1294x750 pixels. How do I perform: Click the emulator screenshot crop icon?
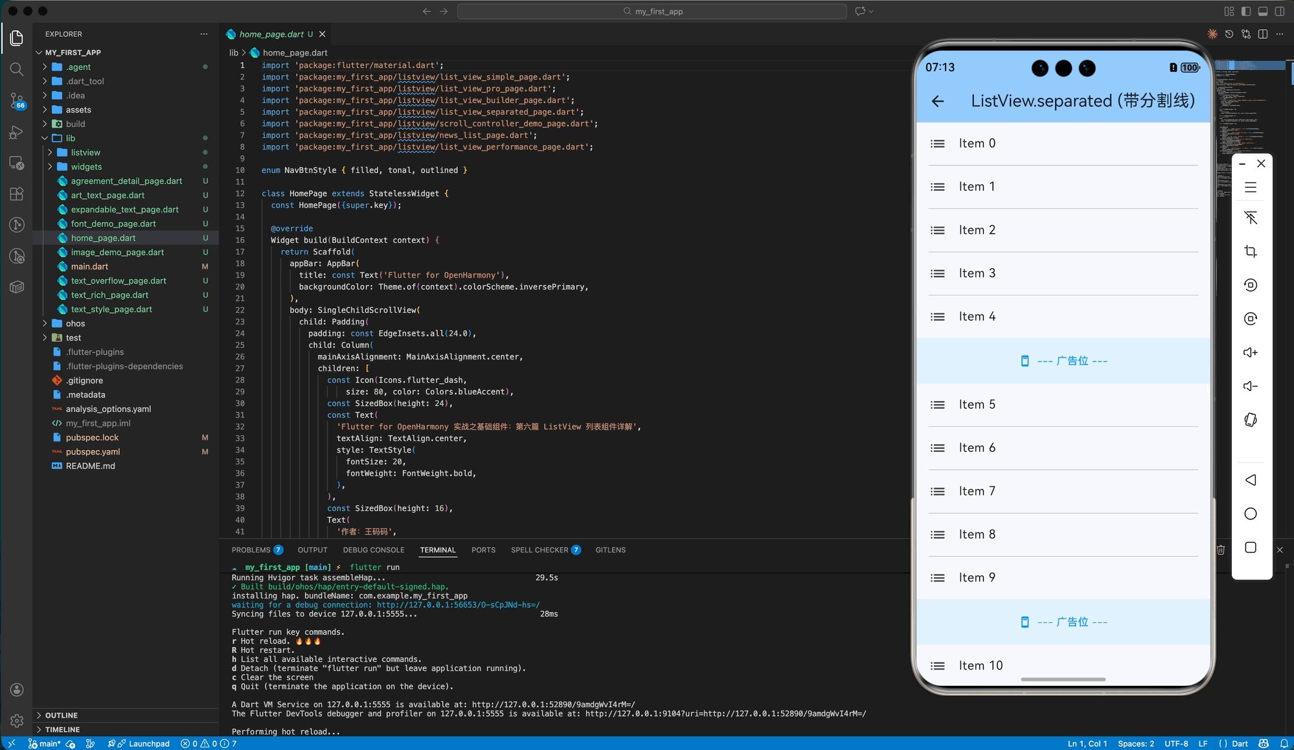point(1251,251)
